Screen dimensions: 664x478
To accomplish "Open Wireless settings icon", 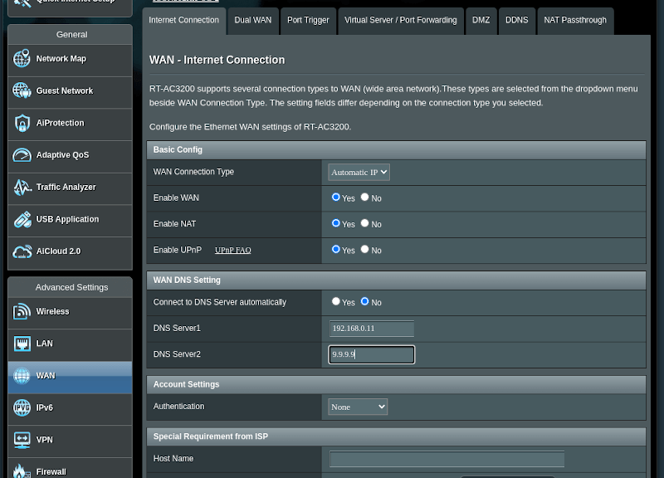I will (22, 311).
